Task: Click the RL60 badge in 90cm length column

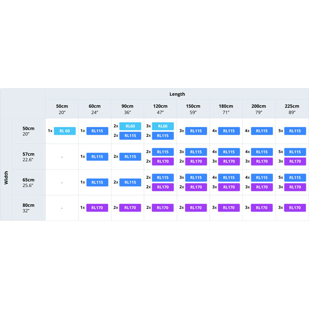Action: [x=130, y=126]
